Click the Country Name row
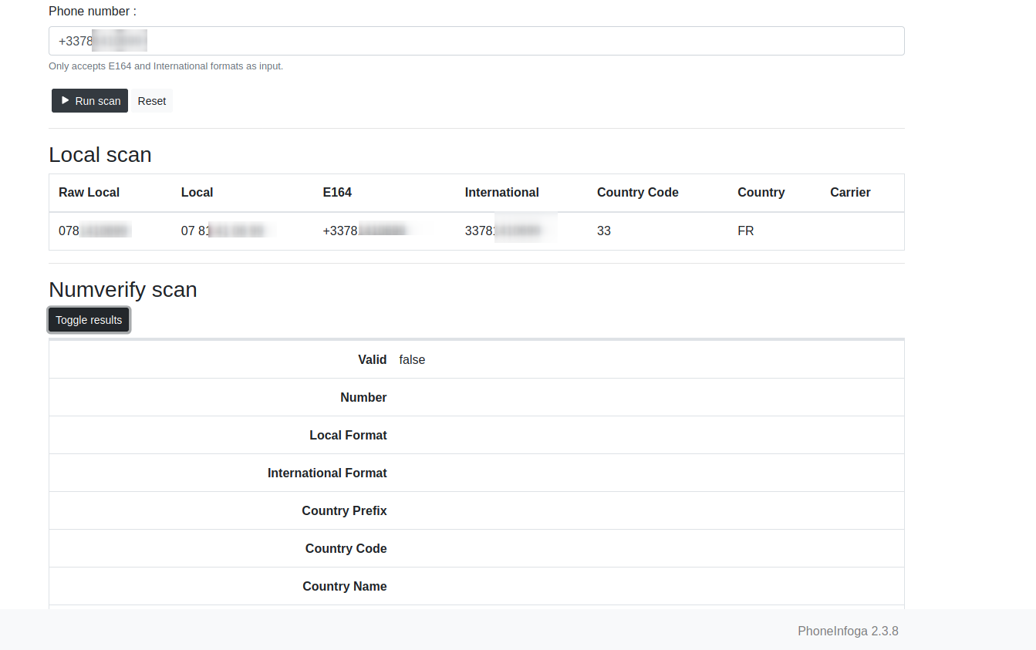Screen dimensions: 1036x650 point(344,586)
